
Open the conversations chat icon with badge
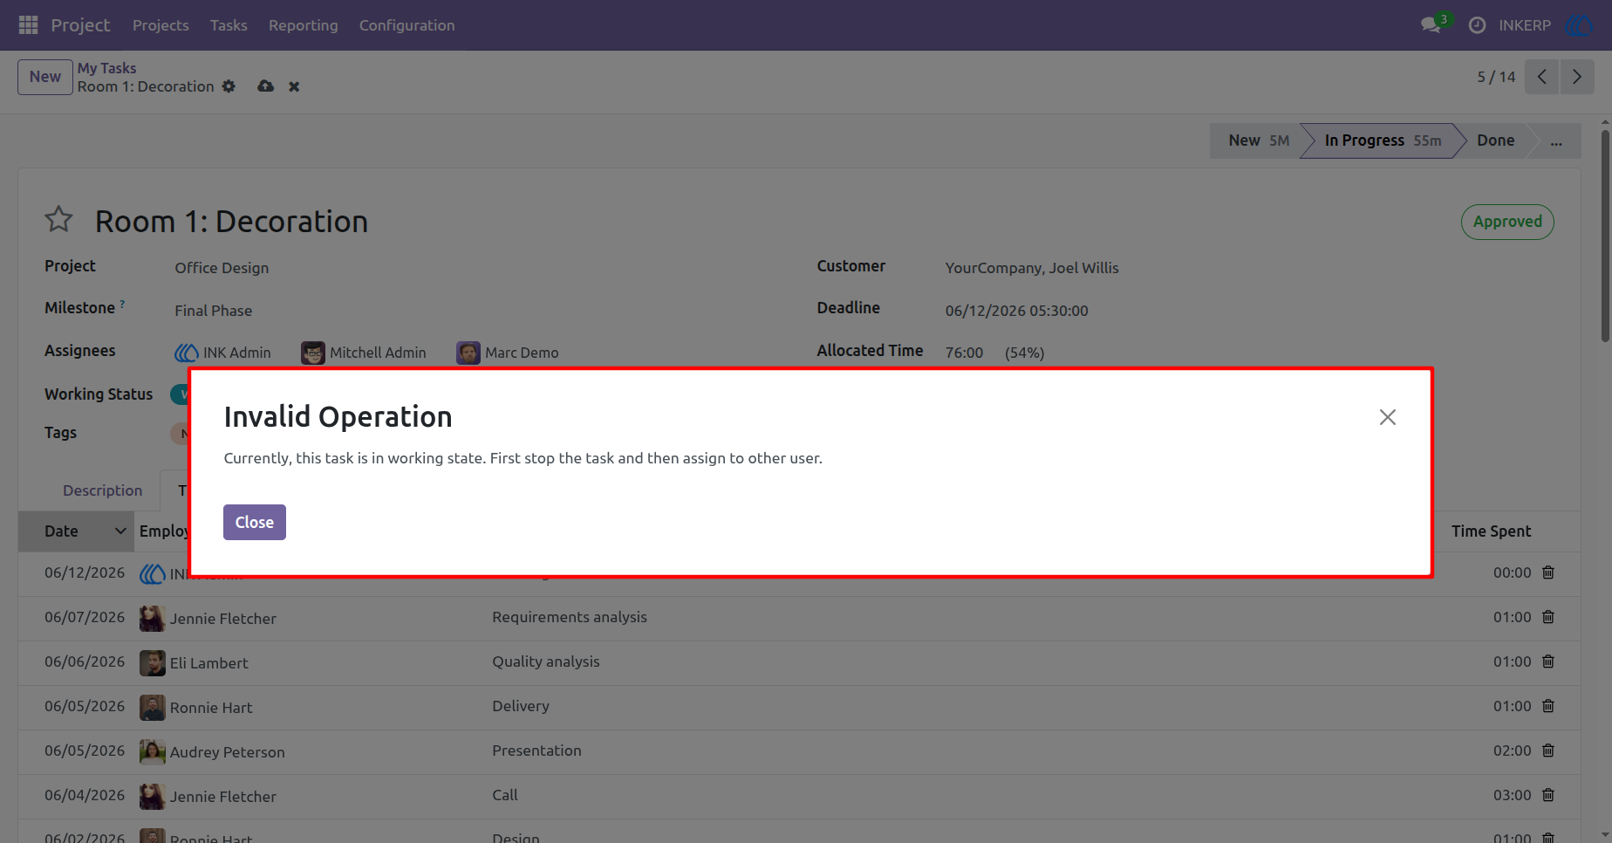click(x=1431, y=25)
